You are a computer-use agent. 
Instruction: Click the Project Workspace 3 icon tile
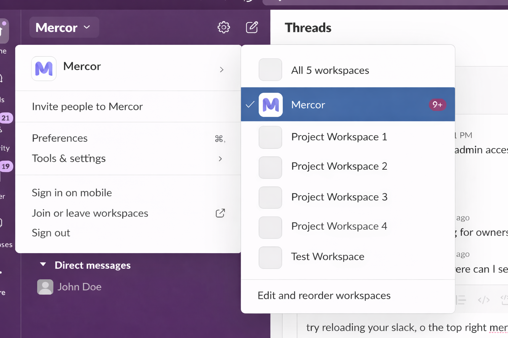tap(270, 197)
